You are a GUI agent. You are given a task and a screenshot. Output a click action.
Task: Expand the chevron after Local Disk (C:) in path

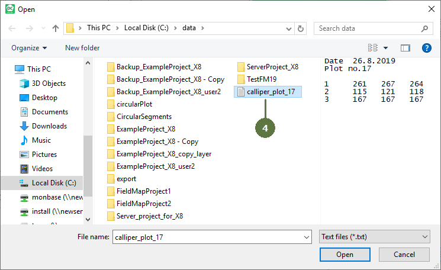(x=175, y=28)
